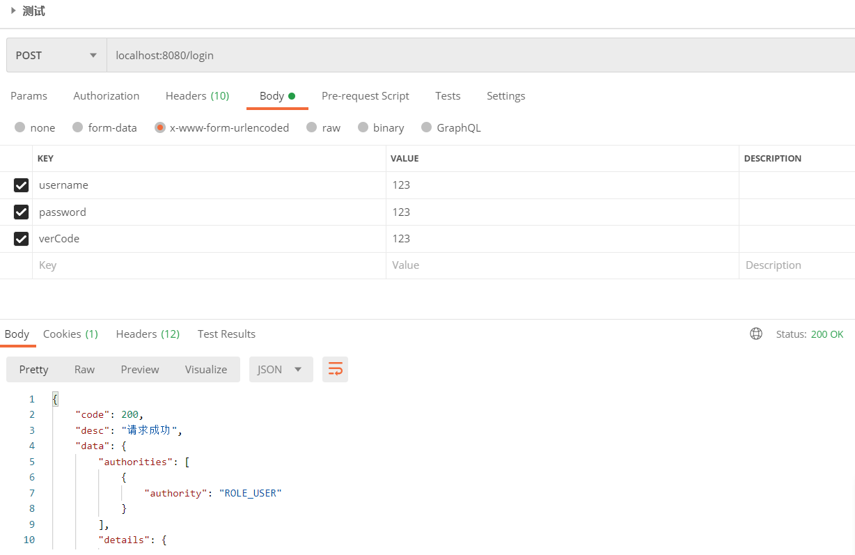
Task: Switch to the Preview response view
Action: tap(139, 369)
